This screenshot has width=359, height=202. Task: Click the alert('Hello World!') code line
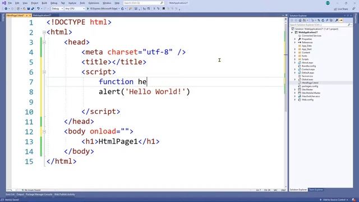(144, 92)
